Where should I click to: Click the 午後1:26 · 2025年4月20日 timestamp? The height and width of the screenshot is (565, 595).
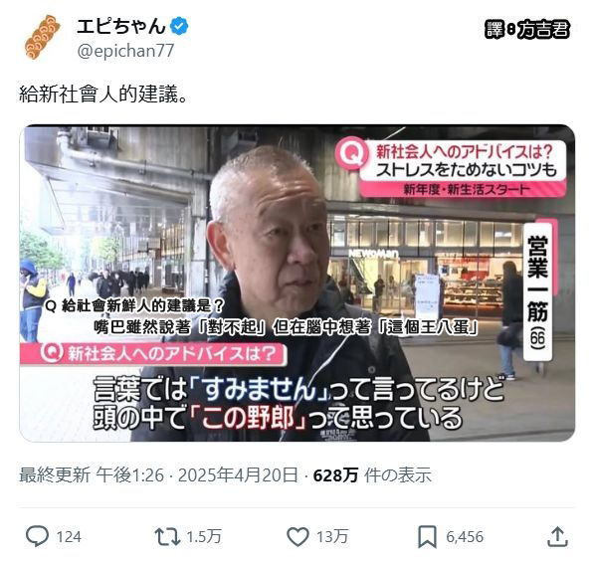(197, 474)
